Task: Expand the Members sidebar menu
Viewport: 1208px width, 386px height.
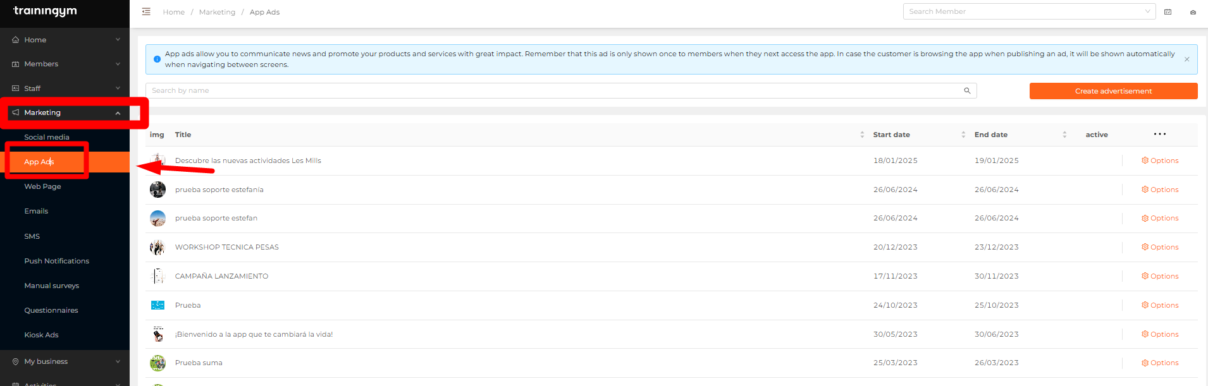Action: pyautogui.click(x=65, y=64)
